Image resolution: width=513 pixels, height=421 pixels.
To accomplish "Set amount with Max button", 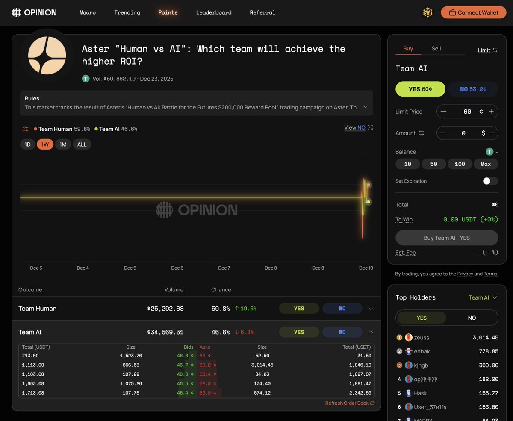I will [x=486, y=164].
